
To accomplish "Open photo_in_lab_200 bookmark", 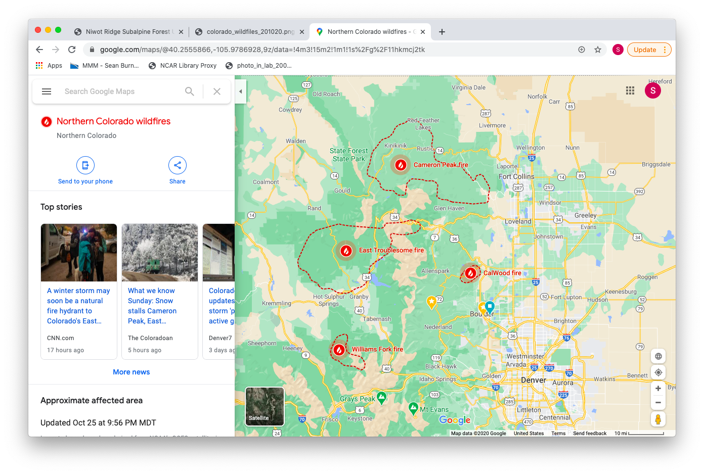I will tap(258, 66).
